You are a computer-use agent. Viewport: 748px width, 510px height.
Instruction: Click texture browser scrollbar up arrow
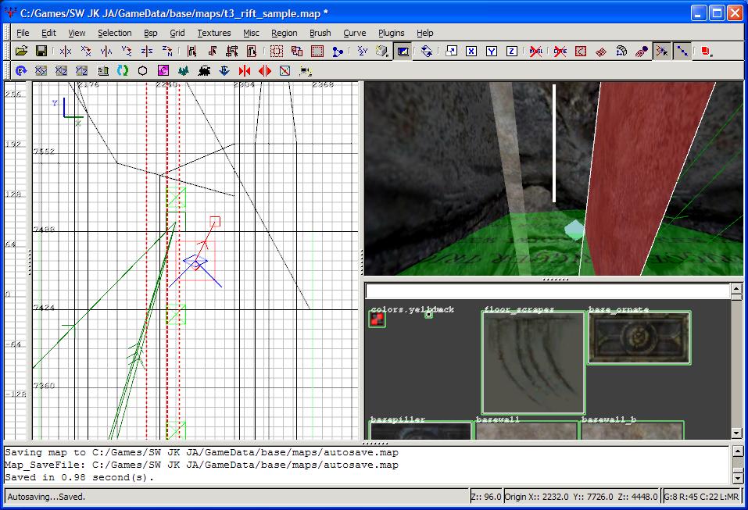point(736,288)
